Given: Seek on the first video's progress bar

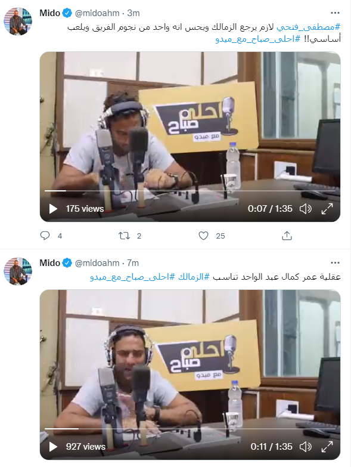Looking at the screenshot, I should point(190,191).
